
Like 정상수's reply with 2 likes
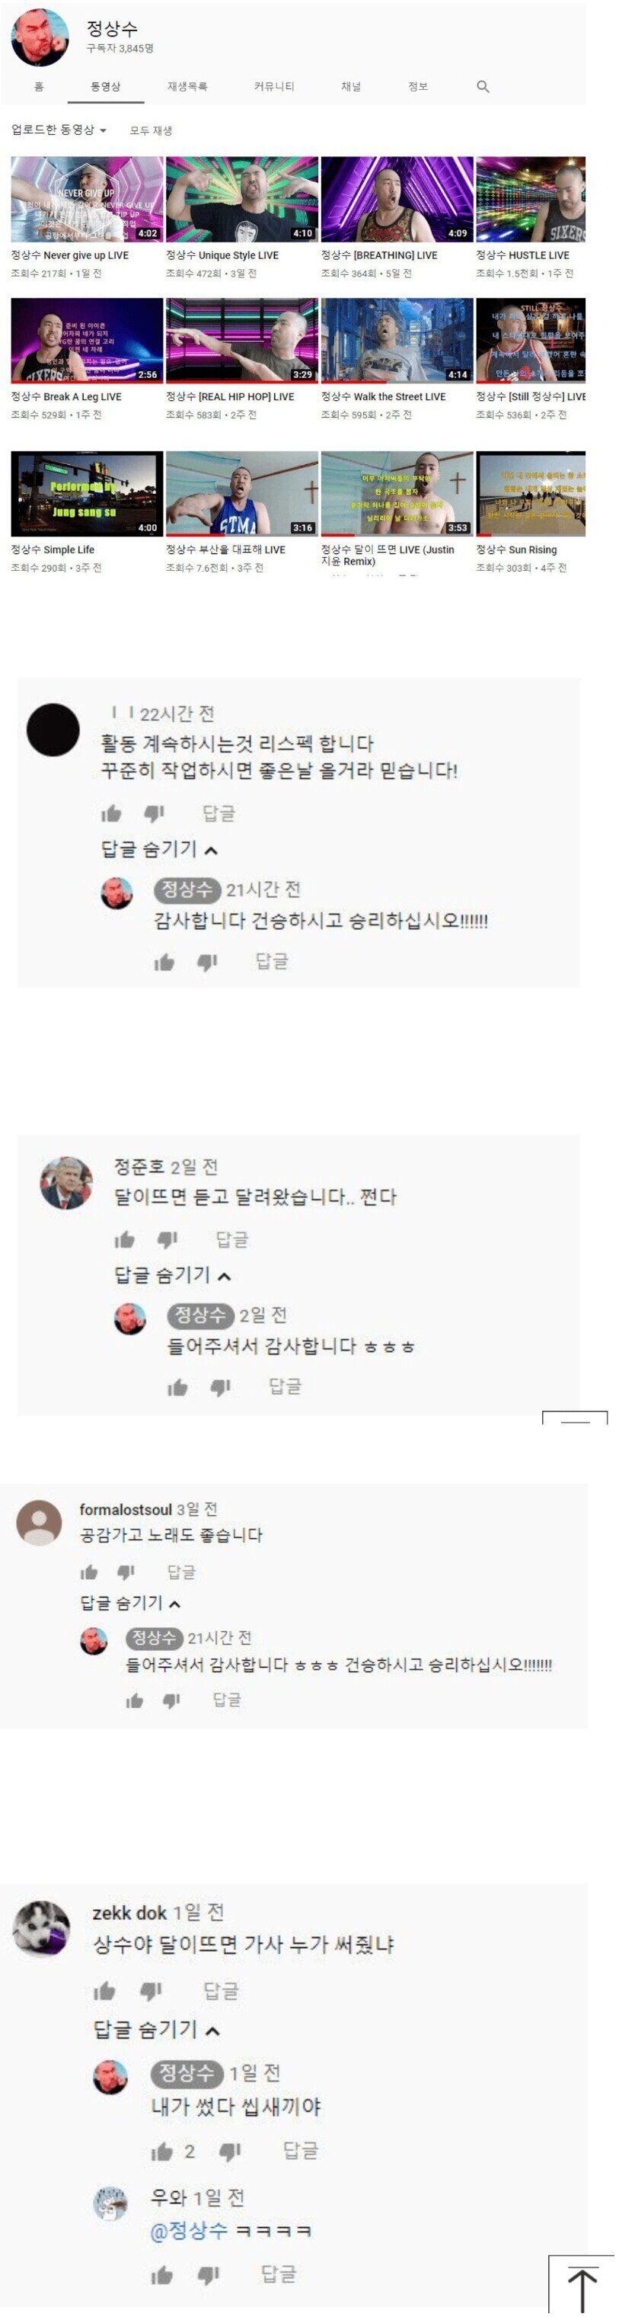(161, 2151)
